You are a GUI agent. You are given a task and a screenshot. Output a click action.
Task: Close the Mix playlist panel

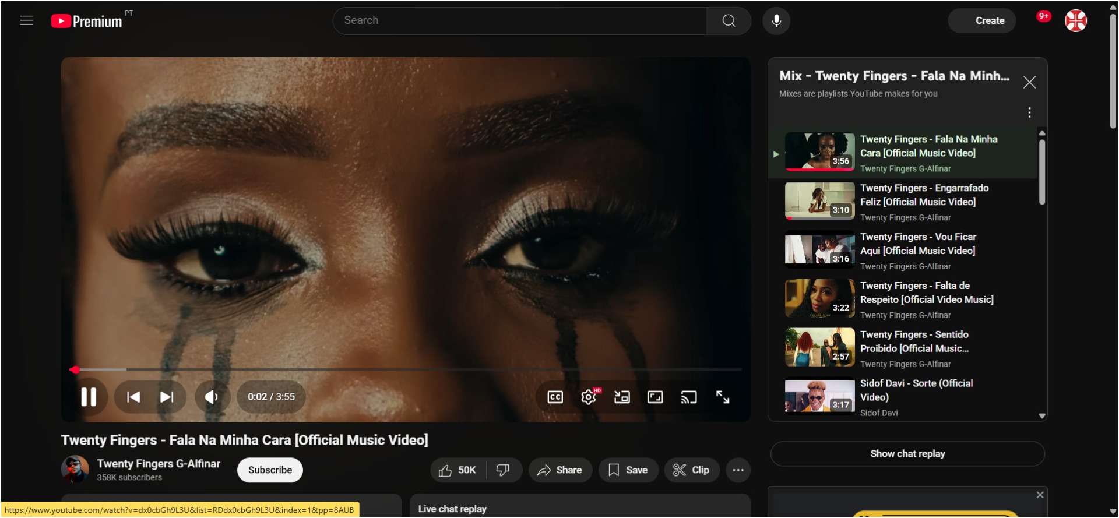click(1029, 82)
